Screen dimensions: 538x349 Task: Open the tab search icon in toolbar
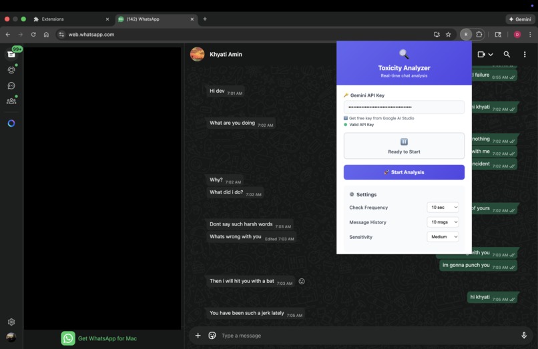(498, 34)
